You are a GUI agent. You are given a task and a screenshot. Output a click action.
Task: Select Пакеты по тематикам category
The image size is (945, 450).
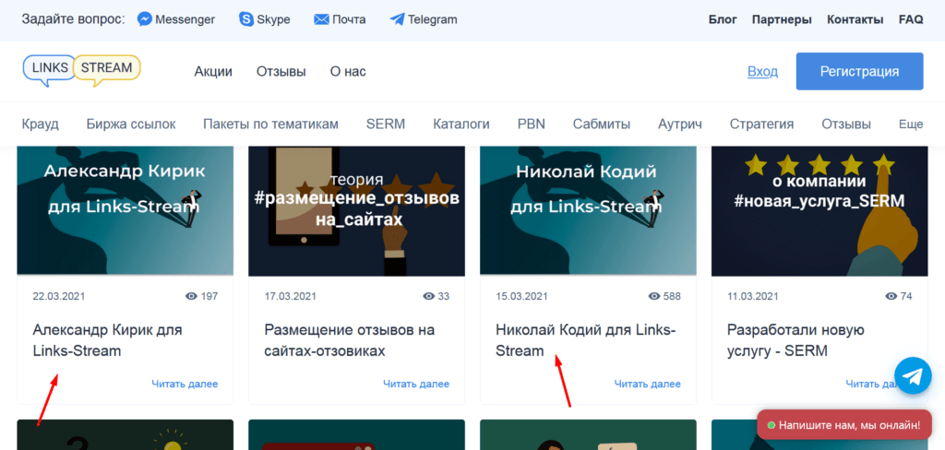[x=270, y=124]
